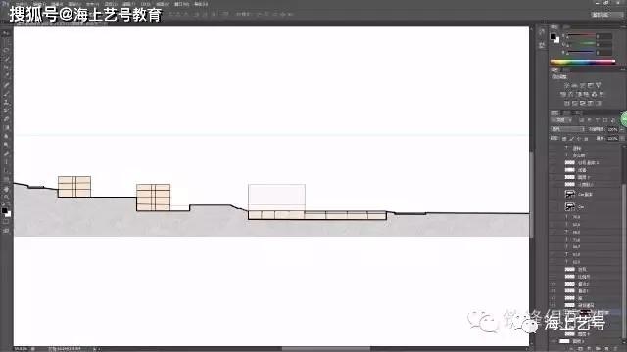Add a Black & White adjustment
This screenshot has width=627, height=352.
(579, 94)
